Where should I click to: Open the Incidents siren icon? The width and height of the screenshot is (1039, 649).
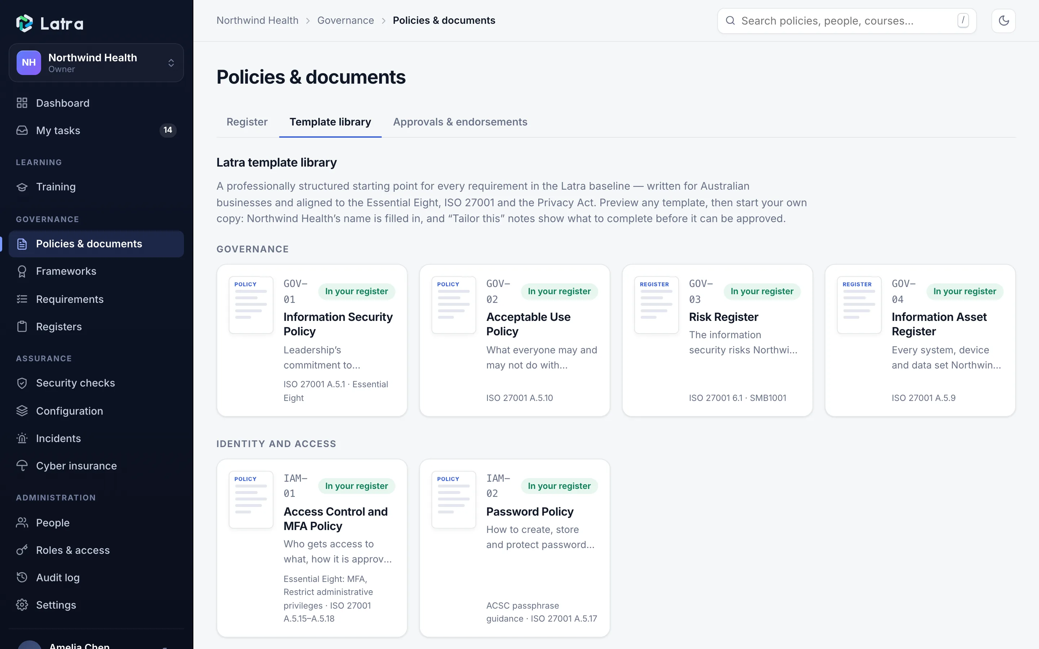coord(22,438)
